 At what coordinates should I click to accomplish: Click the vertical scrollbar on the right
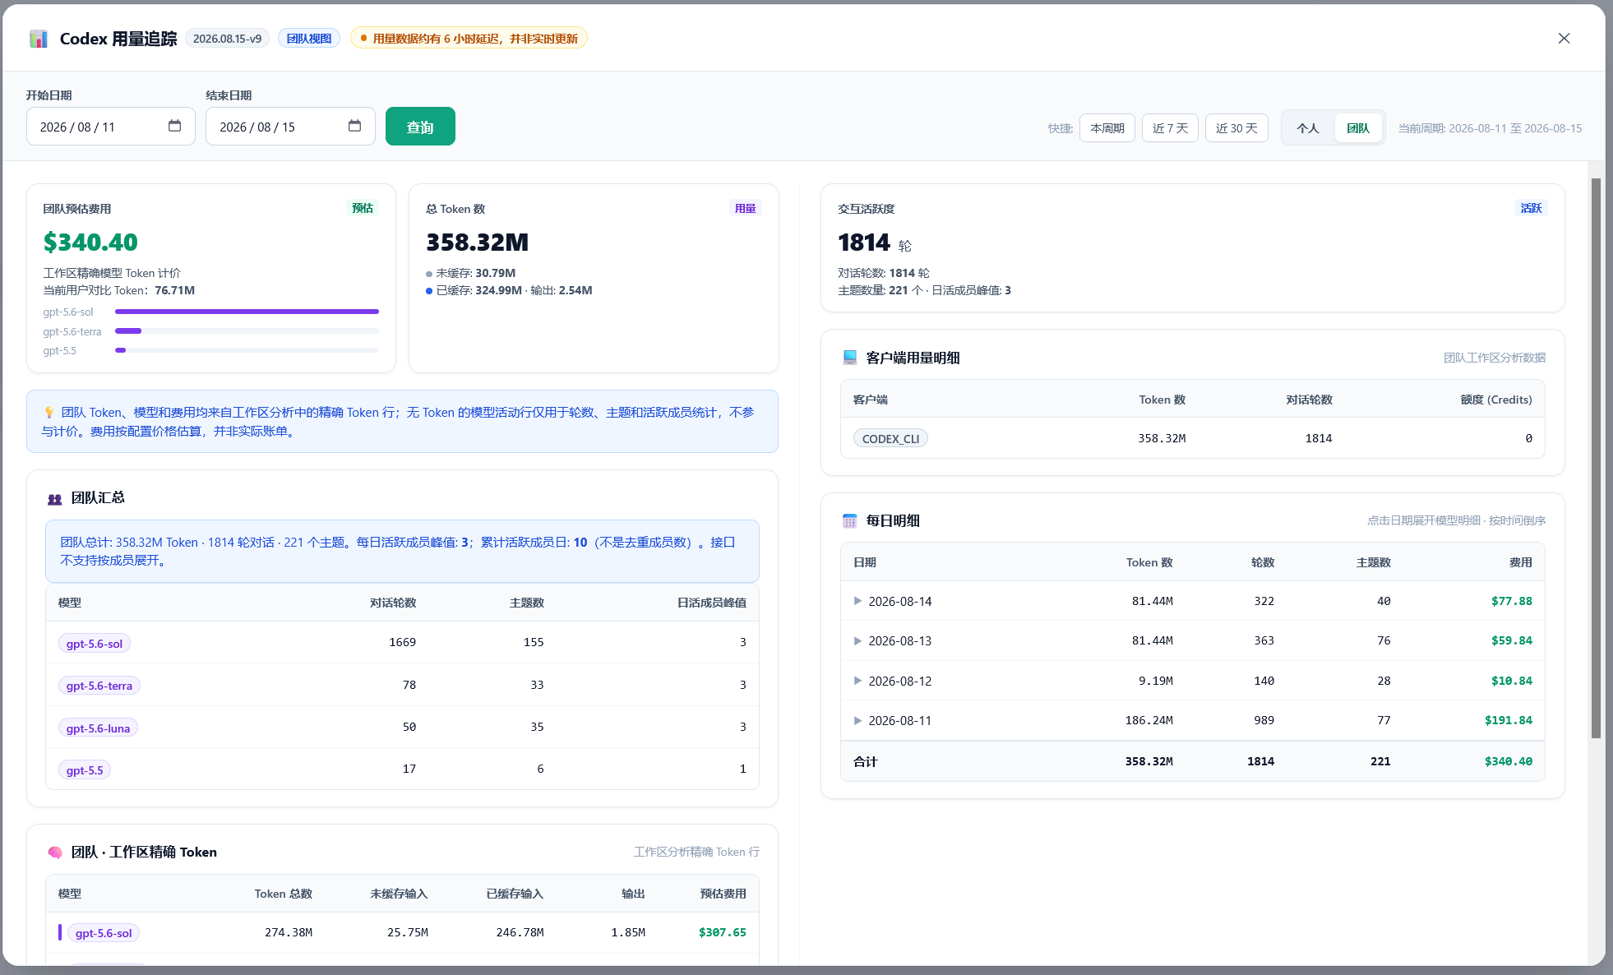tap(1596, 458)
